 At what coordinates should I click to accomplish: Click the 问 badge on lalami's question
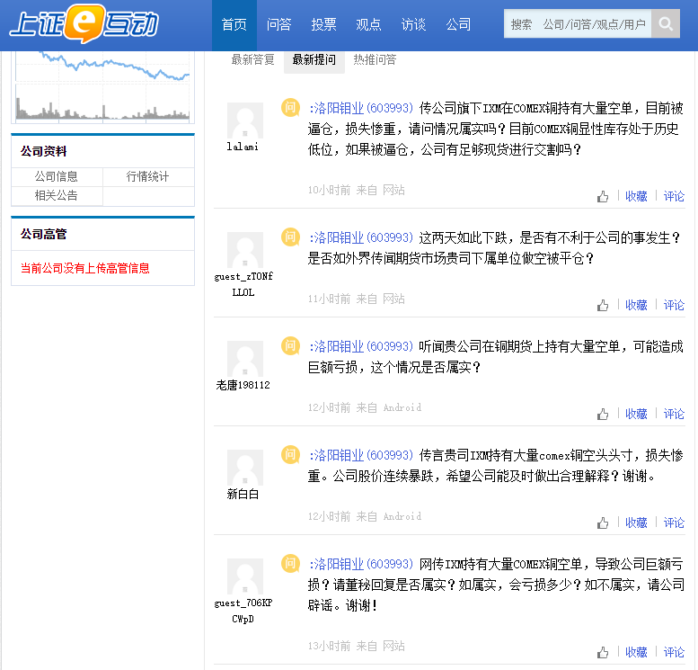[290, 107]
